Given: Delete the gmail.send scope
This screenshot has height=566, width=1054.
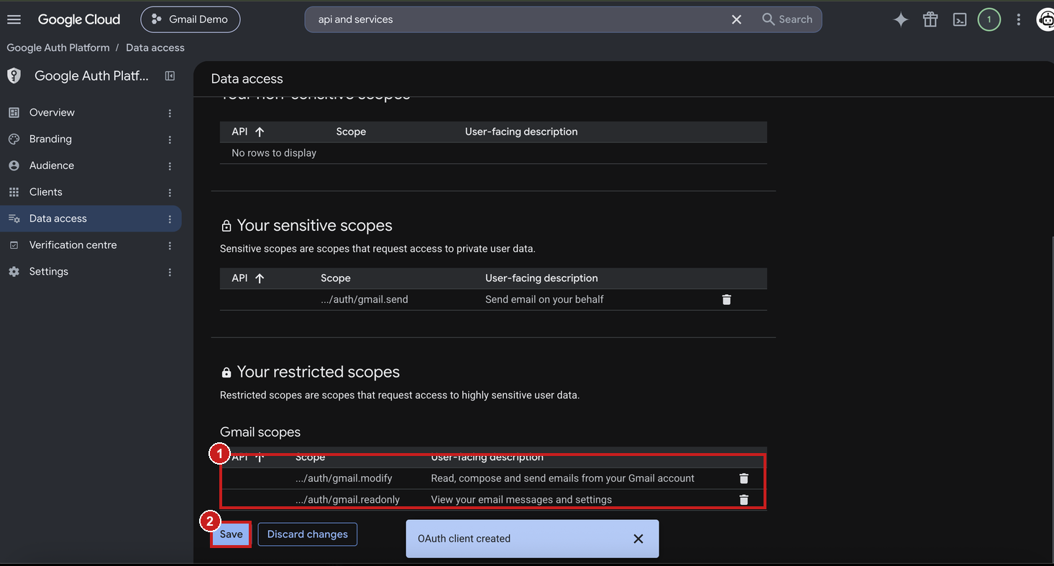Looking at the screenshot, I should click(726, 300).
